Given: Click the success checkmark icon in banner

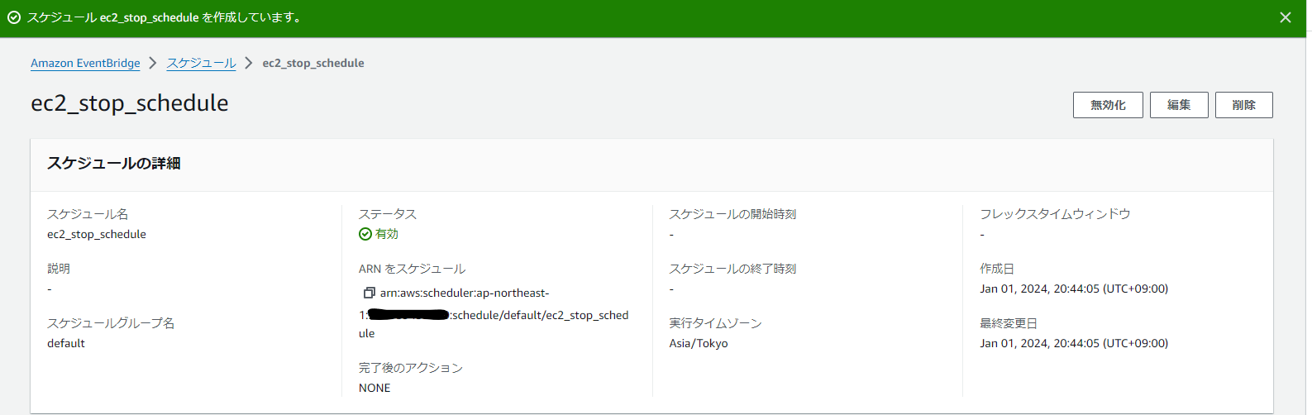Looking at the screenshot, I should tap(14, 17).
